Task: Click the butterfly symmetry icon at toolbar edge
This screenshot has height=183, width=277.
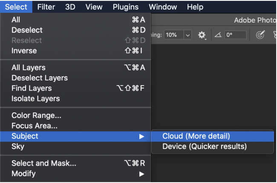Action: [274, 35]
